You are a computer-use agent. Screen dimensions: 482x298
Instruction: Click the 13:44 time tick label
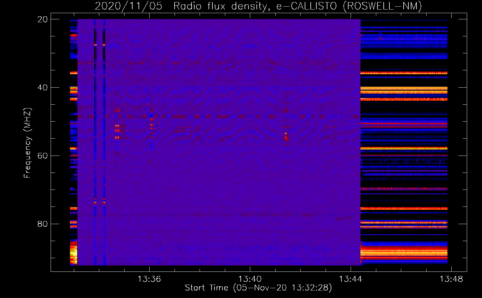point(351,279)
